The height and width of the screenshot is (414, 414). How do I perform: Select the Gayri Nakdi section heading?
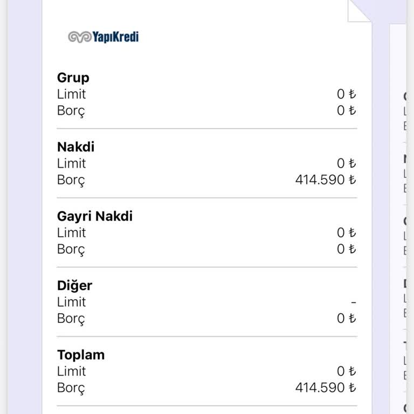click(95, 216)
